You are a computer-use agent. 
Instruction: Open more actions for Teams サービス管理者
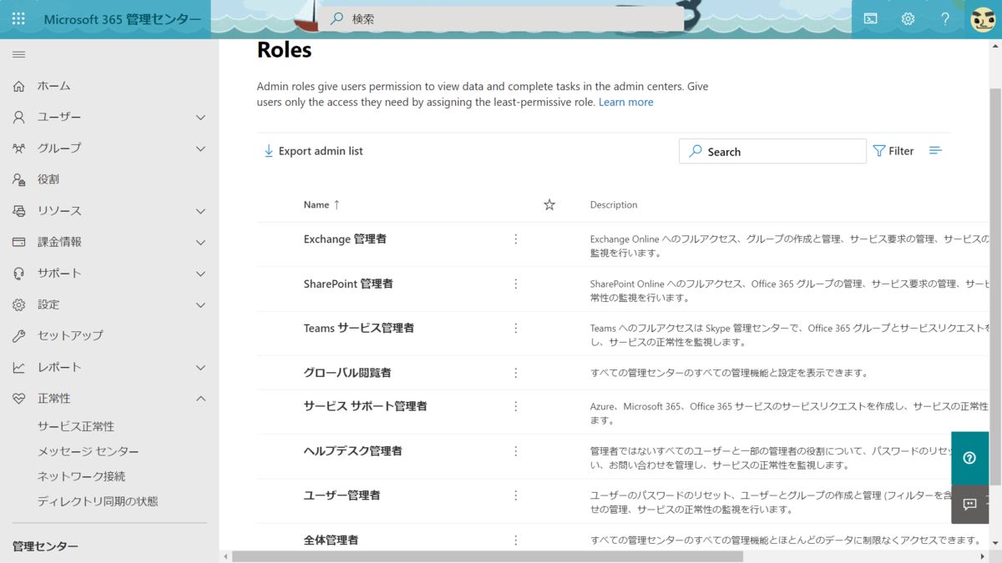[515, 329]
